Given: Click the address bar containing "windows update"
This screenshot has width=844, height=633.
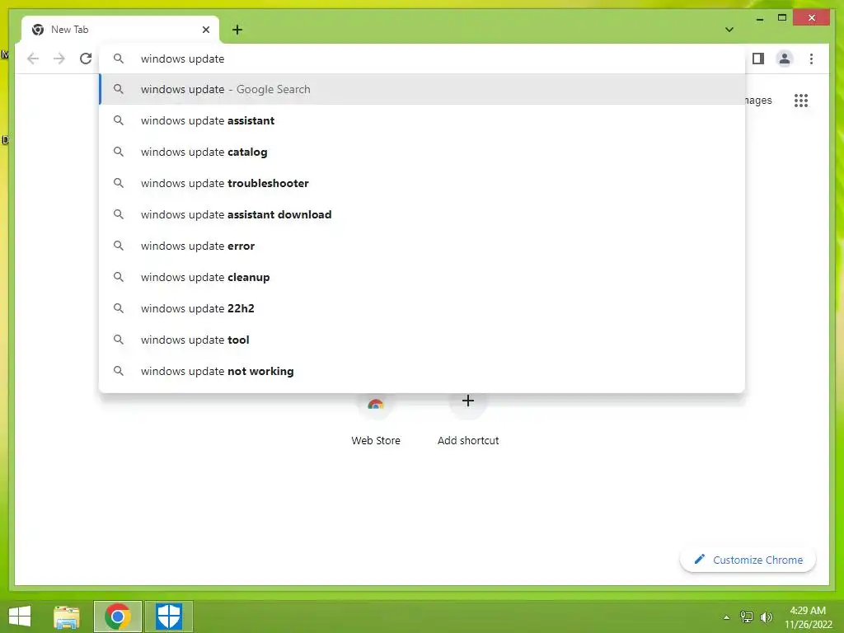Looking at the screenshot, I should pos(422,59).
